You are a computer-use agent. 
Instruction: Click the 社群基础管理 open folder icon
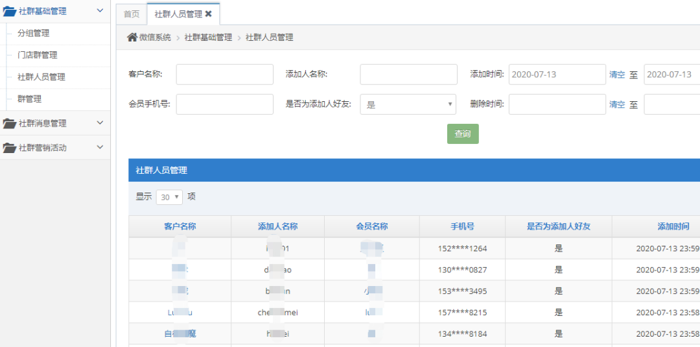coord(9,12)
